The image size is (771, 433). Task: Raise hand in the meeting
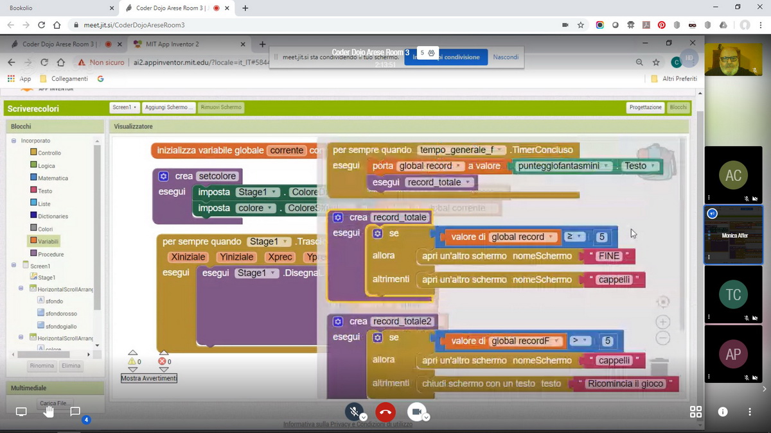point(48,411)
